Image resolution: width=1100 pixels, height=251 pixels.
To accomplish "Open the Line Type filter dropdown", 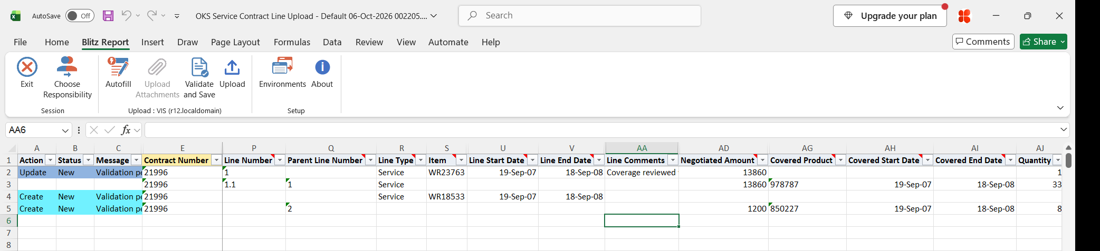I will (x=421, y=160).
